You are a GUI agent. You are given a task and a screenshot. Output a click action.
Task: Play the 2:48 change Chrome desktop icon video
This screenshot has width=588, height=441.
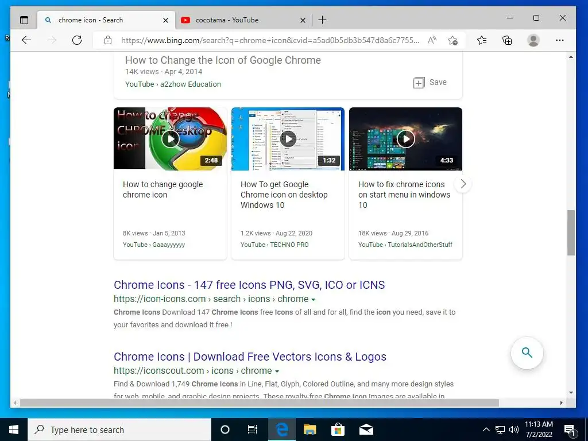tap(170, 139)
